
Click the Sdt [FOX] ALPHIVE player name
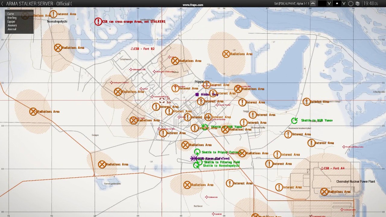pos(292,4)
